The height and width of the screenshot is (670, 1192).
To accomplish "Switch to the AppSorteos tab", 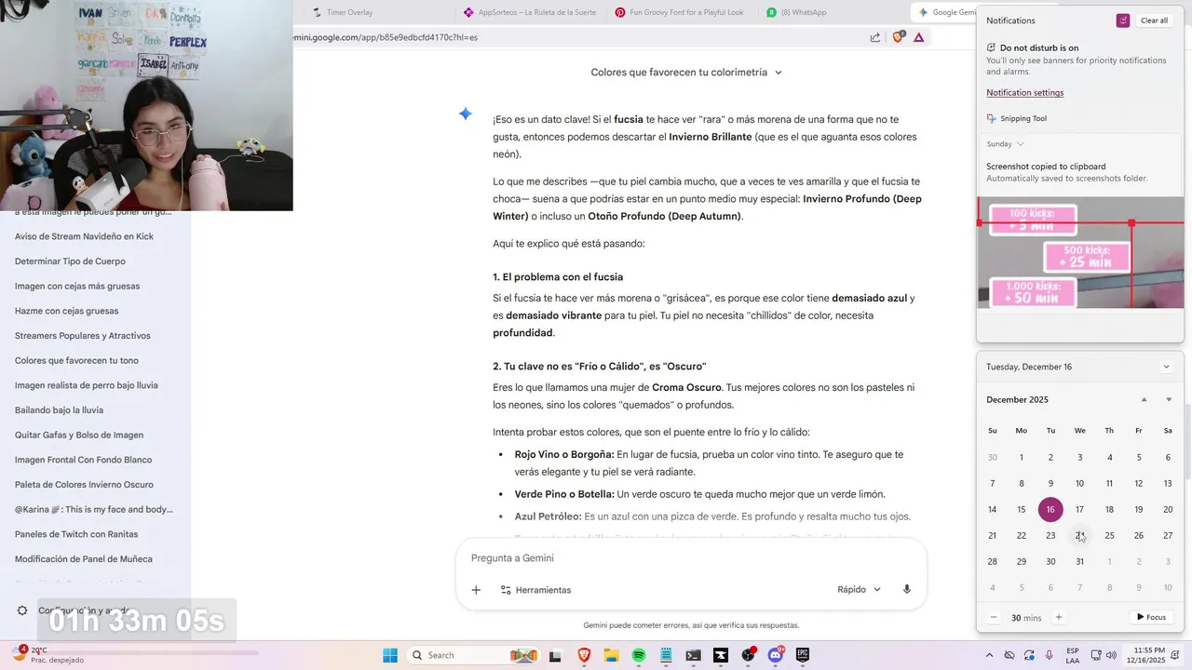I will coord(529,12).
